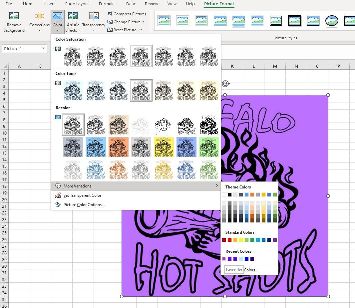Choose the No Recolor thumbnail

pos(73,125)
